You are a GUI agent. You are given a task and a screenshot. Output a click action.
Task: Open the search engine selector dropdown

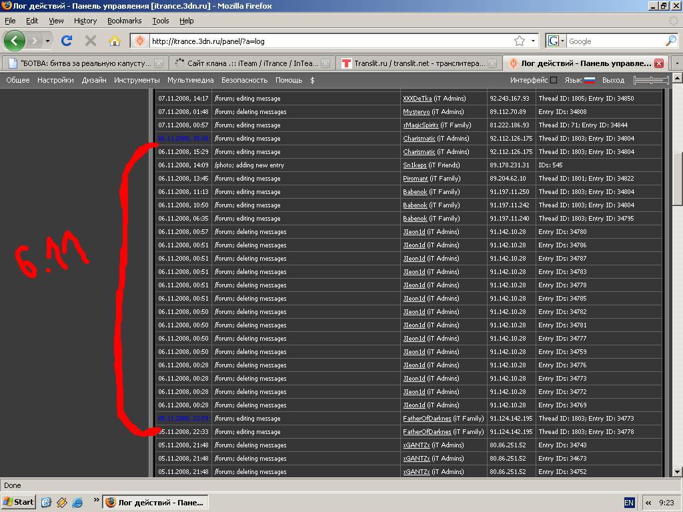[556, 41]
